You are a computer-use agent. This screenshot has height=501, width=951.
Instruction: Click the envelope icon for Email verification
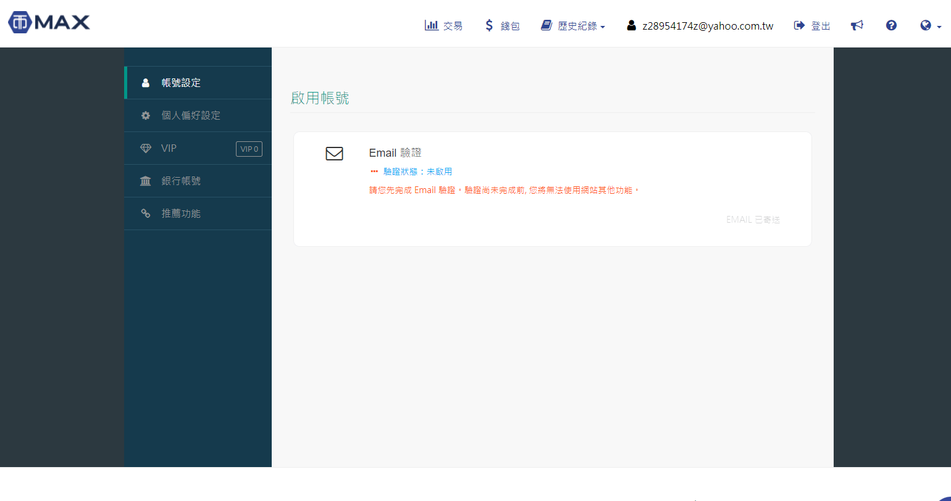coord(334,154)
